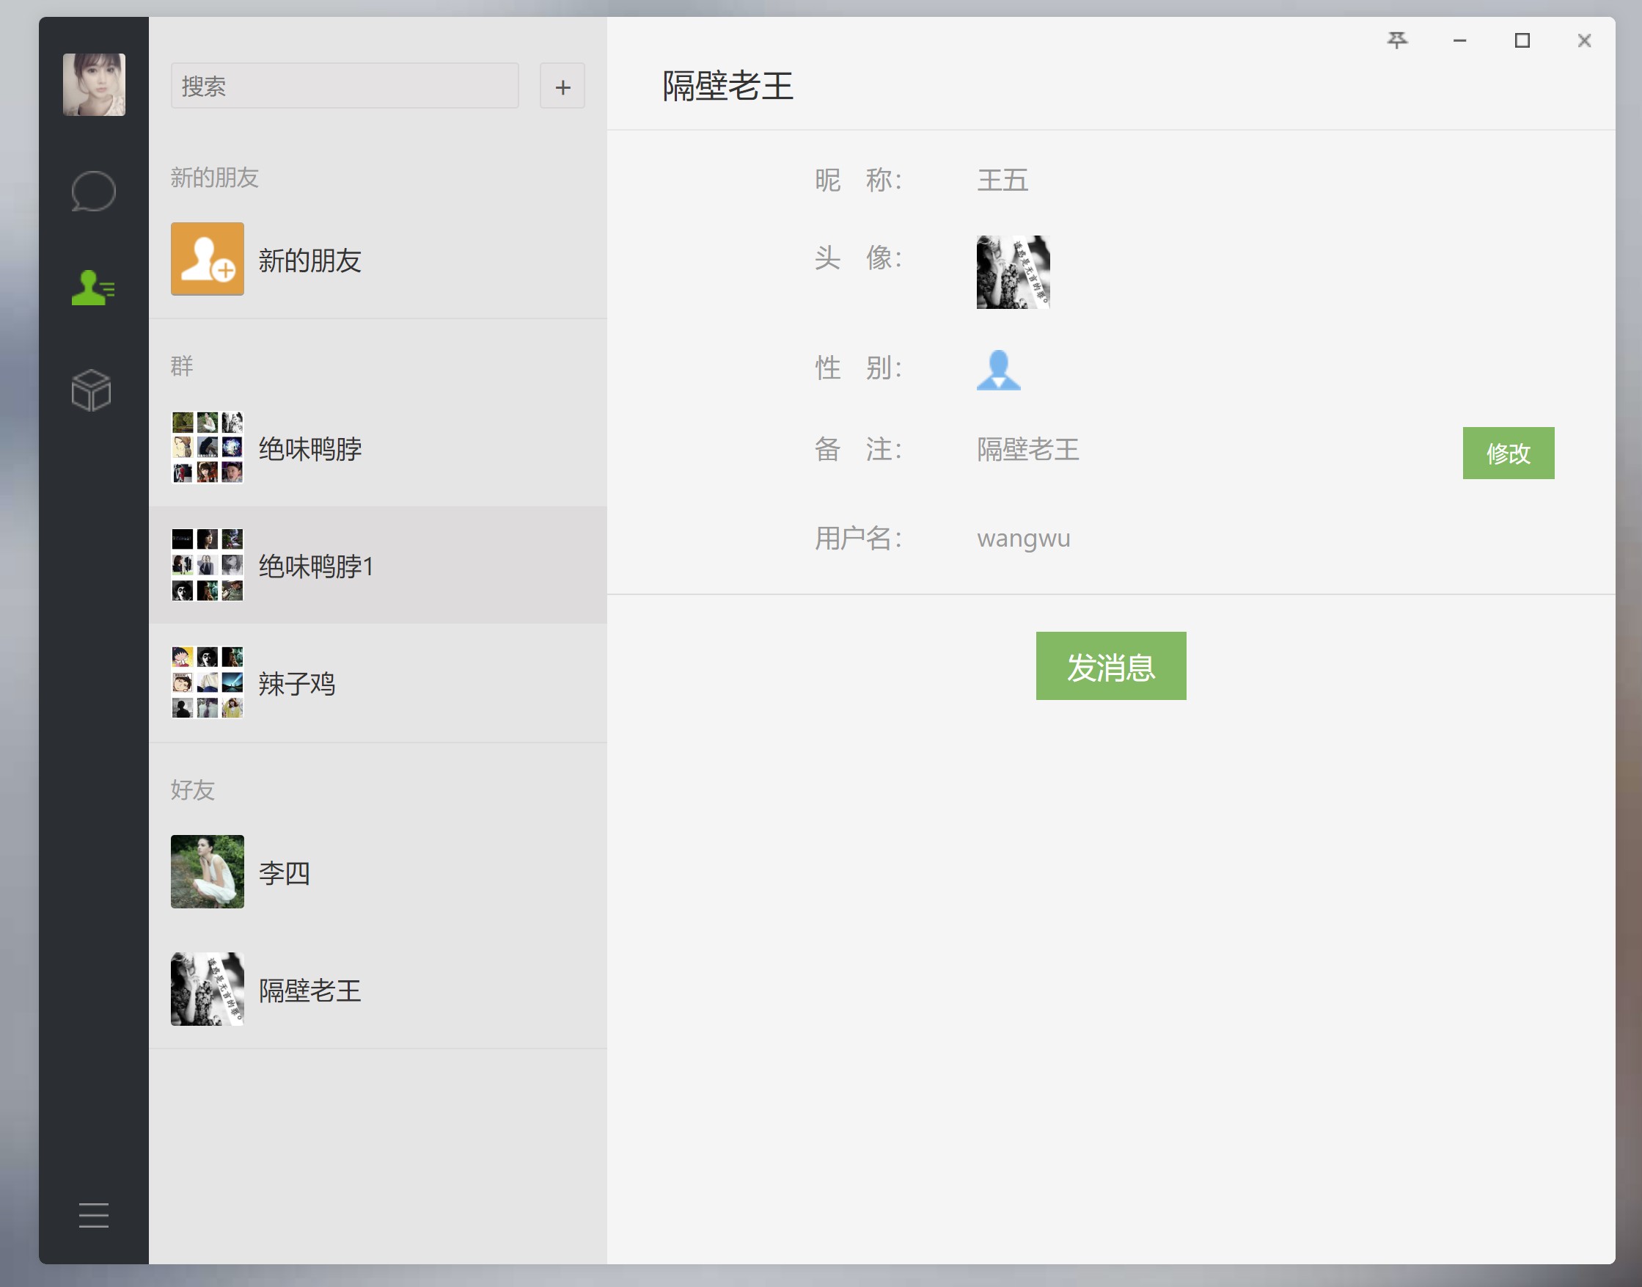Select friend 隔壁老王 in the list
1642x1287 pixels.
309,991
